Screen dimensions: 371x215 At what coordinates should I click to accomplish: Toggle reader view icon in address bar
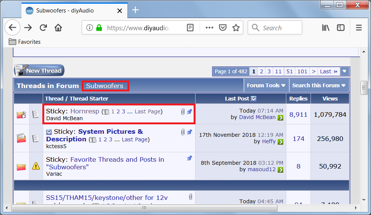coord(190,28)
